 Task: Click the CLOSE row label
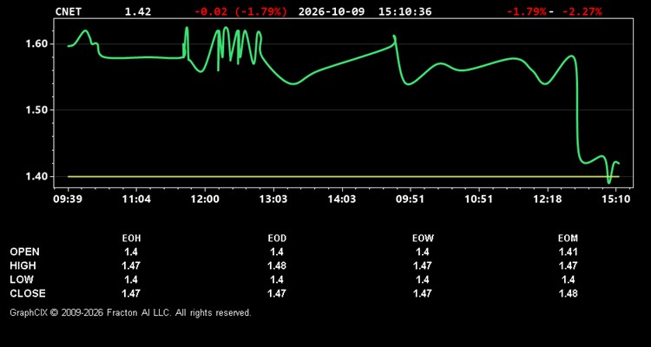(x=28, y=293)
